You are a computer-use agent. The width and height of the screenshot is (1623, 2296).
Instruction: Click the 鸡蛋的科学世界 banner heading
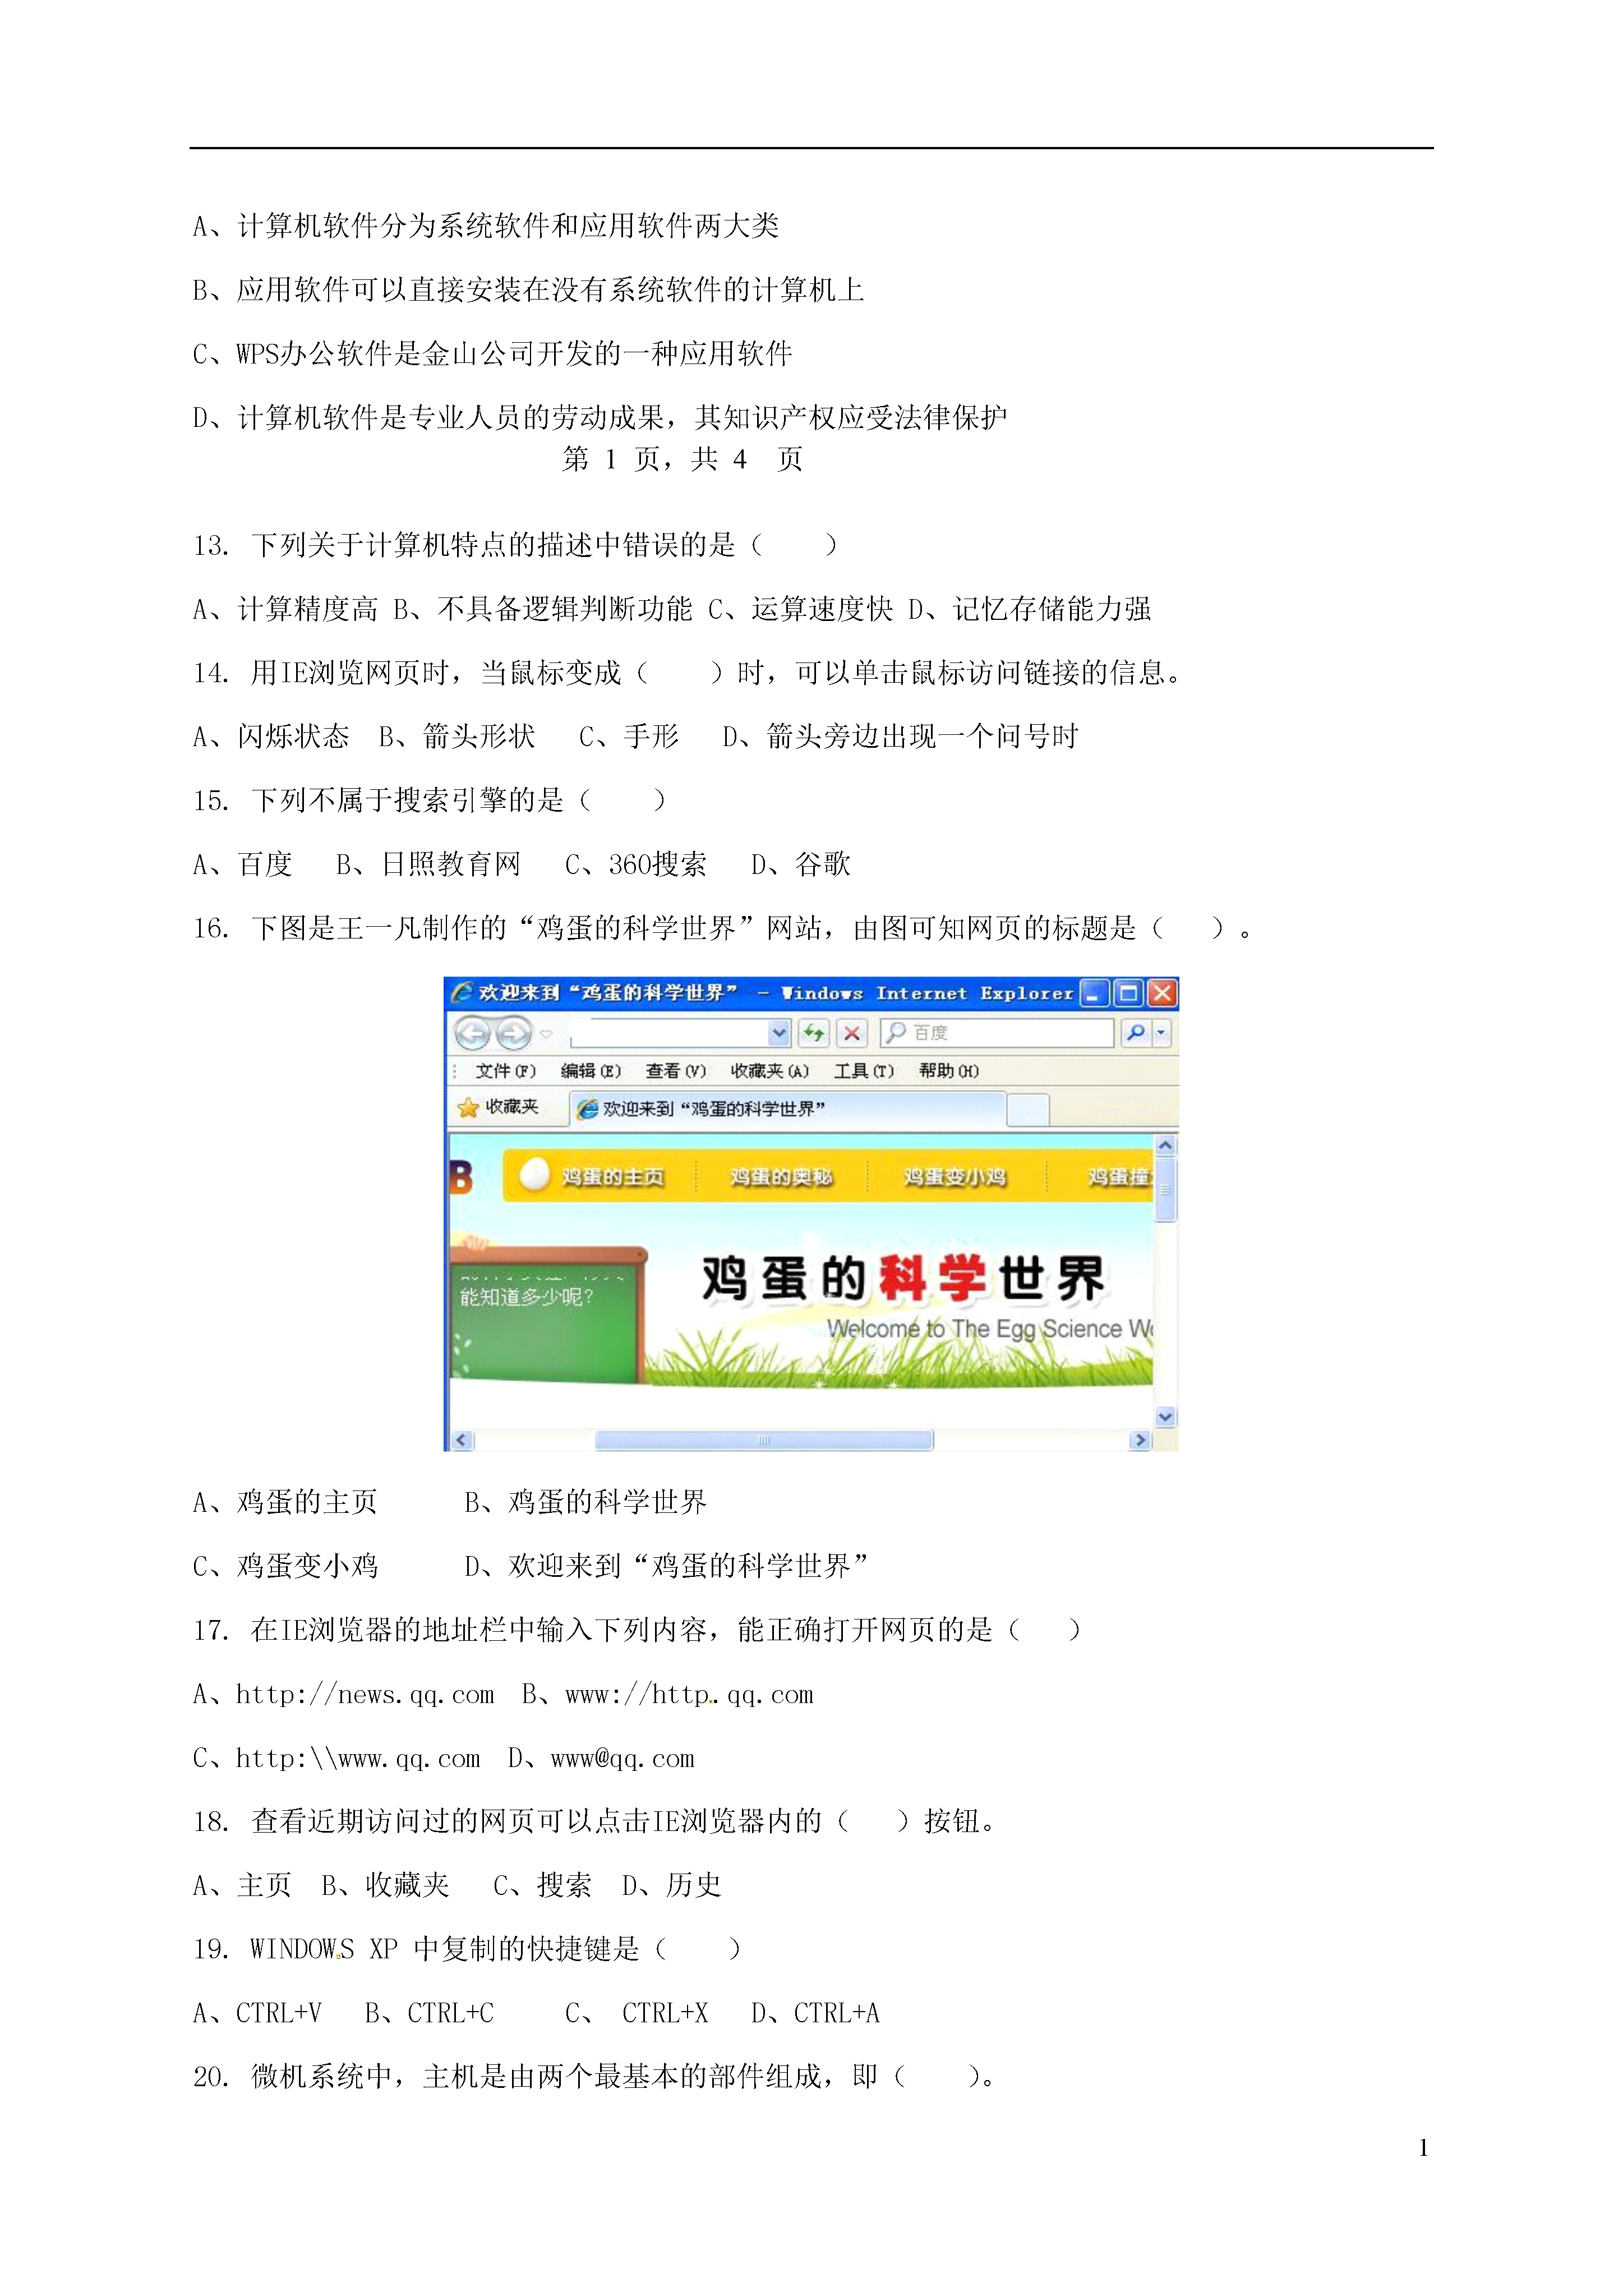(x=903, y=1278)
